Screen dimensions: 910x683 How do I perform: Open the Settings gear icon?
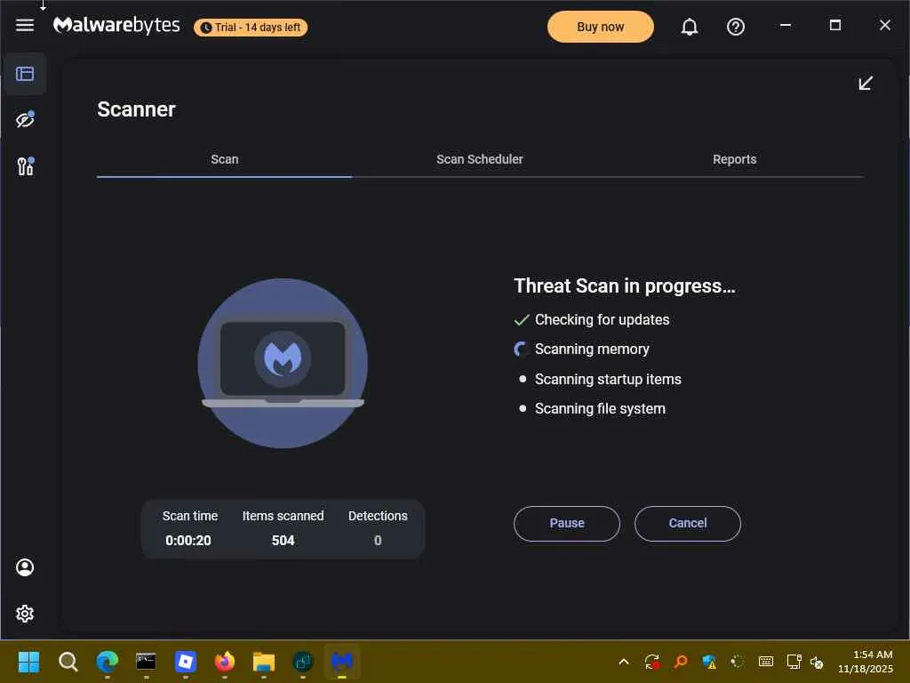coord(25,614)
